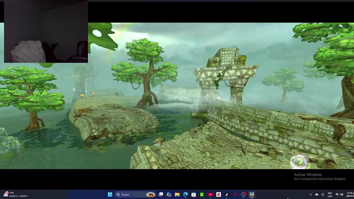The image size is (354, 199).
Task: Open the weather widget showing 17°C
Action: [x=16, y=195]
